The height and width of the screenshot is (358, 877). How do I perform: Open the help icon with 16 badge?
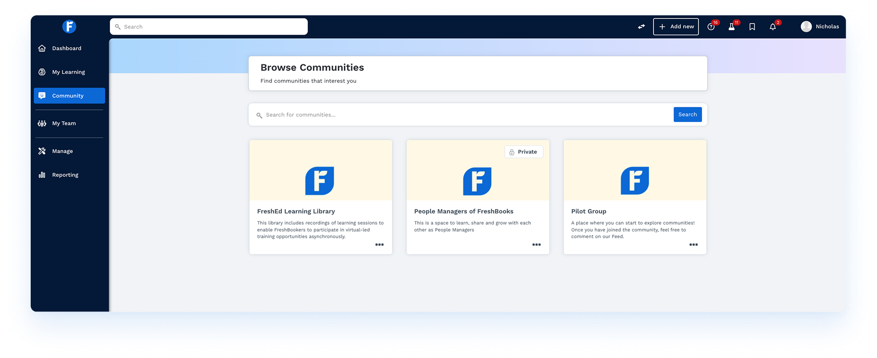(x=711, y=27)
